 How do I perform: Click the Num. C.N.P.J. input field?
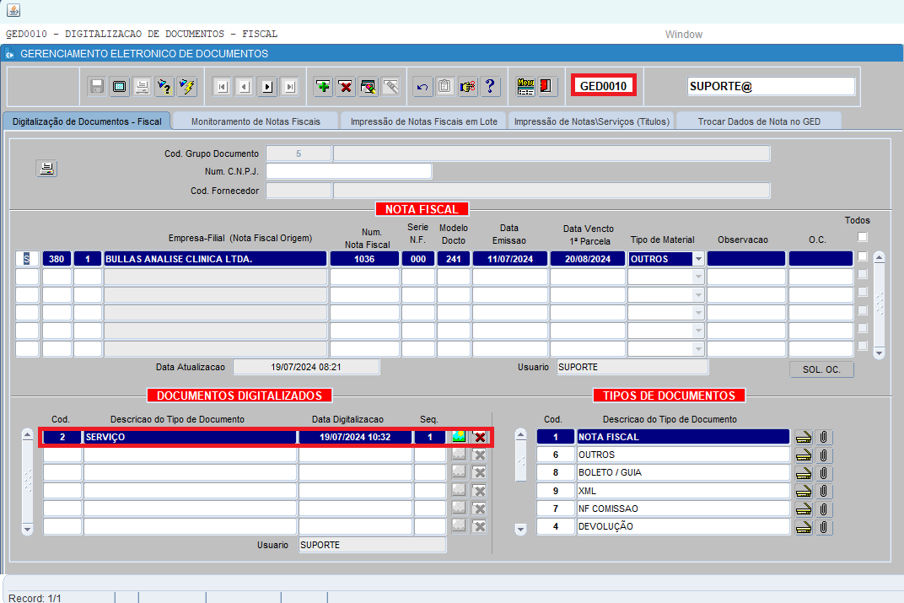pos(349,171)
